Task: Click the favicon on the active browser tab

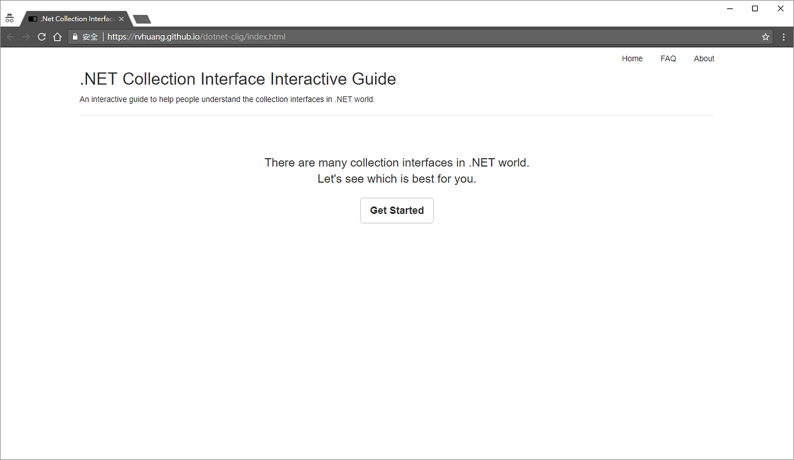Action: tap(32, 18)
